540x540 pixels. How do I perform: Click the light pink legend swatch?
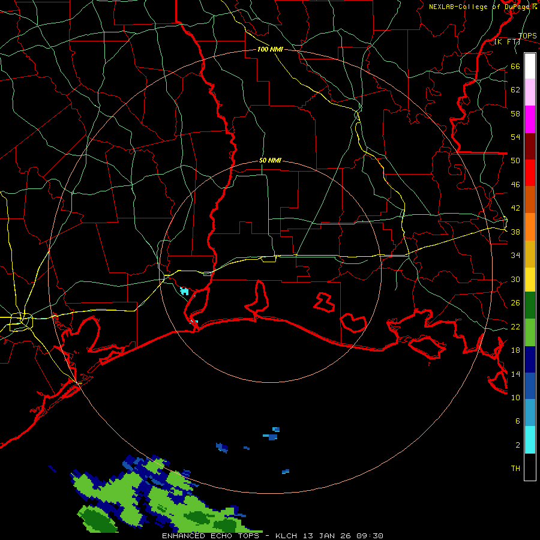(x=530, y=92)
